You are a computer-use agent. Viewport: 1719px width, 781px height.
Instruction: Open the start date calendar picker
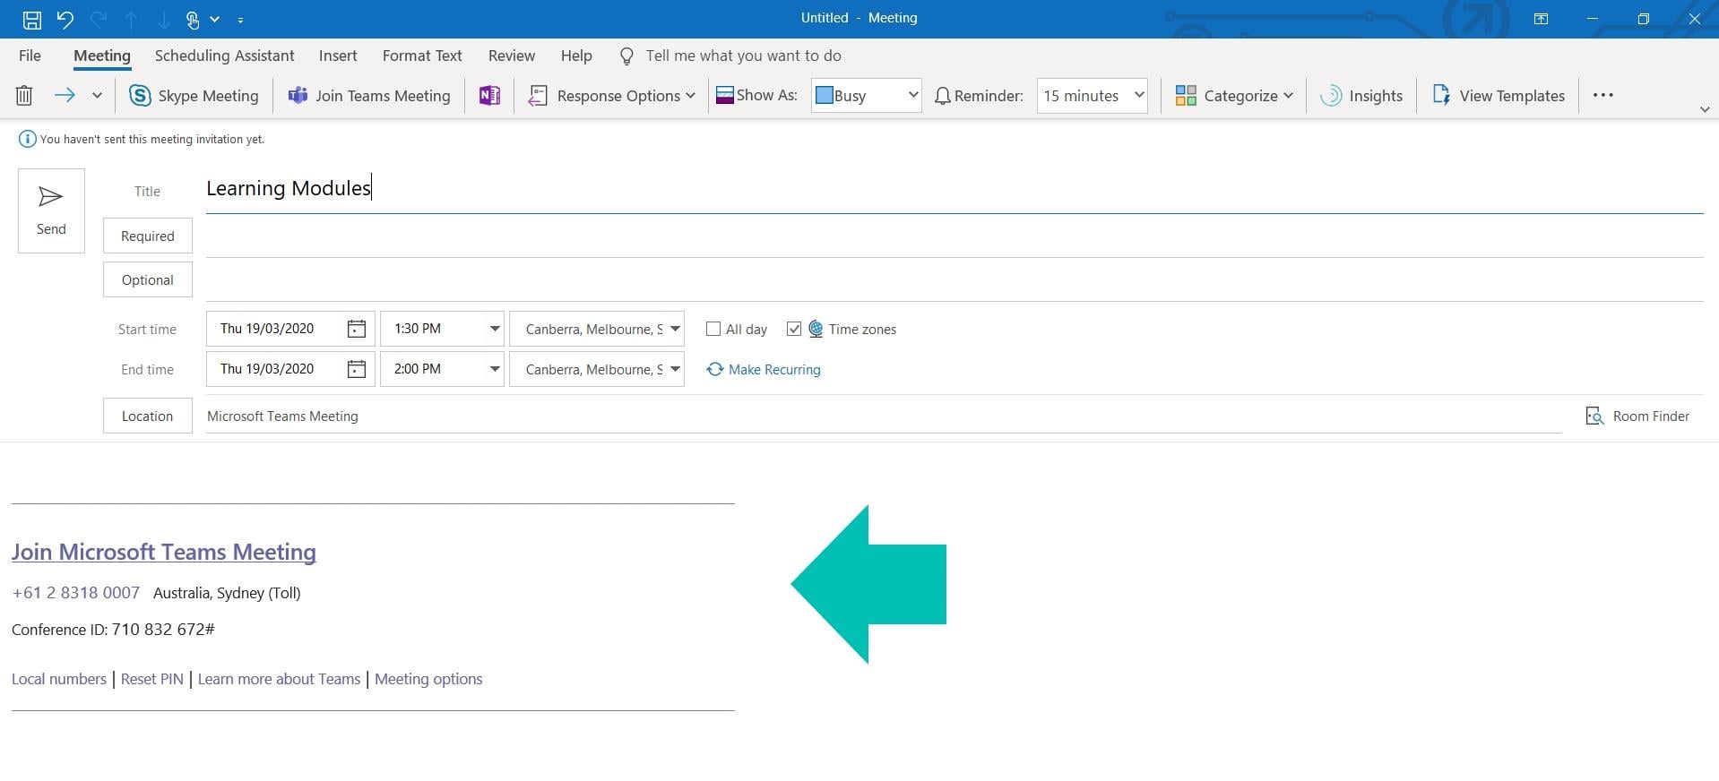[x=356, y=329]
